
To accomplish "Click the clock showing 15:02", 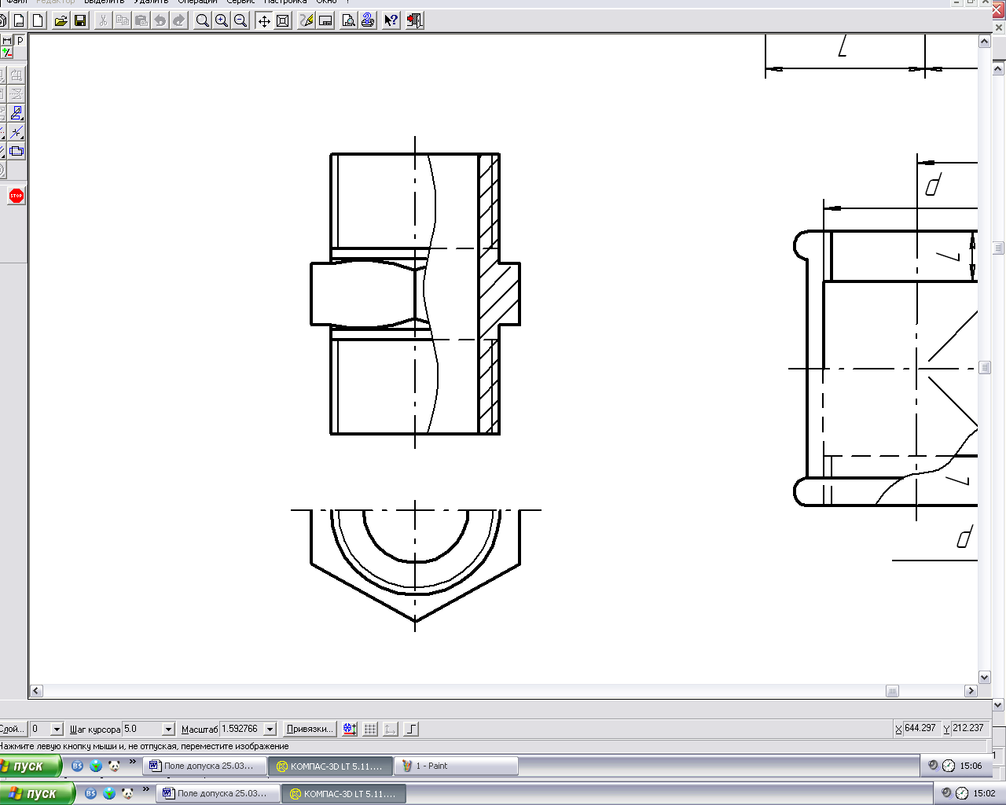I will [984, 793].
